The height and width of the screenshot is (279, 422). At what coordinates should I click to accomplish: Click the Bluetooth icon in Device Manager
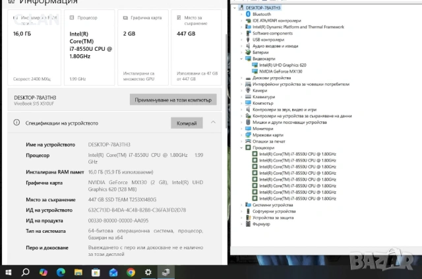pos(248,15)
